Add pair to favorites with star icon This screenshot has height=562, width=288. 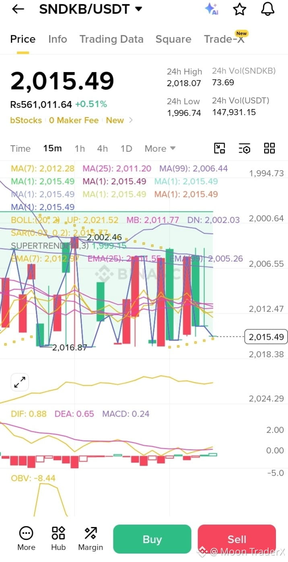pyautogui.click(x=240, y=9)
